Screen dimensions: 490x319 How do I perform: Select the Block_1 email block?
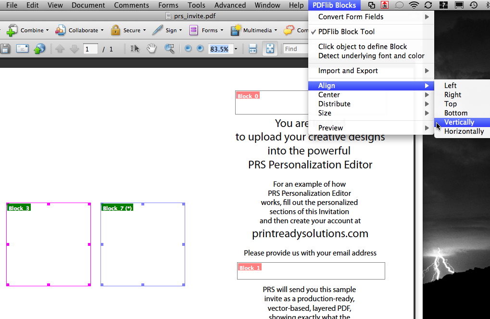coord(311,271)
